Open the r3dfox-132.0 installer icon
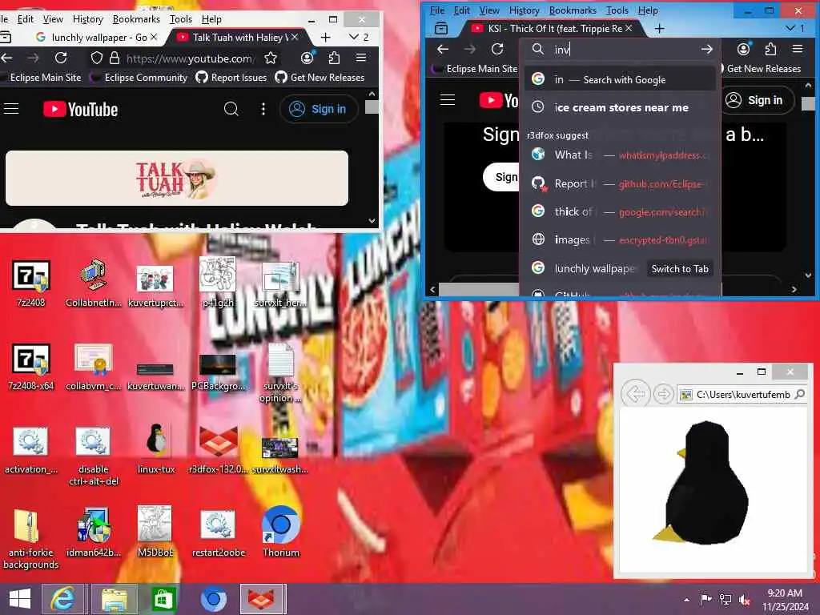Image resolution: width=820 pixels, height=615 pixels. point(218,451)
